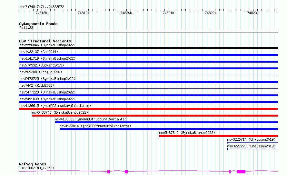
Task: Open nsv5477223 (ByrskaBishop2022) label
Action: [x=47, y=92]
